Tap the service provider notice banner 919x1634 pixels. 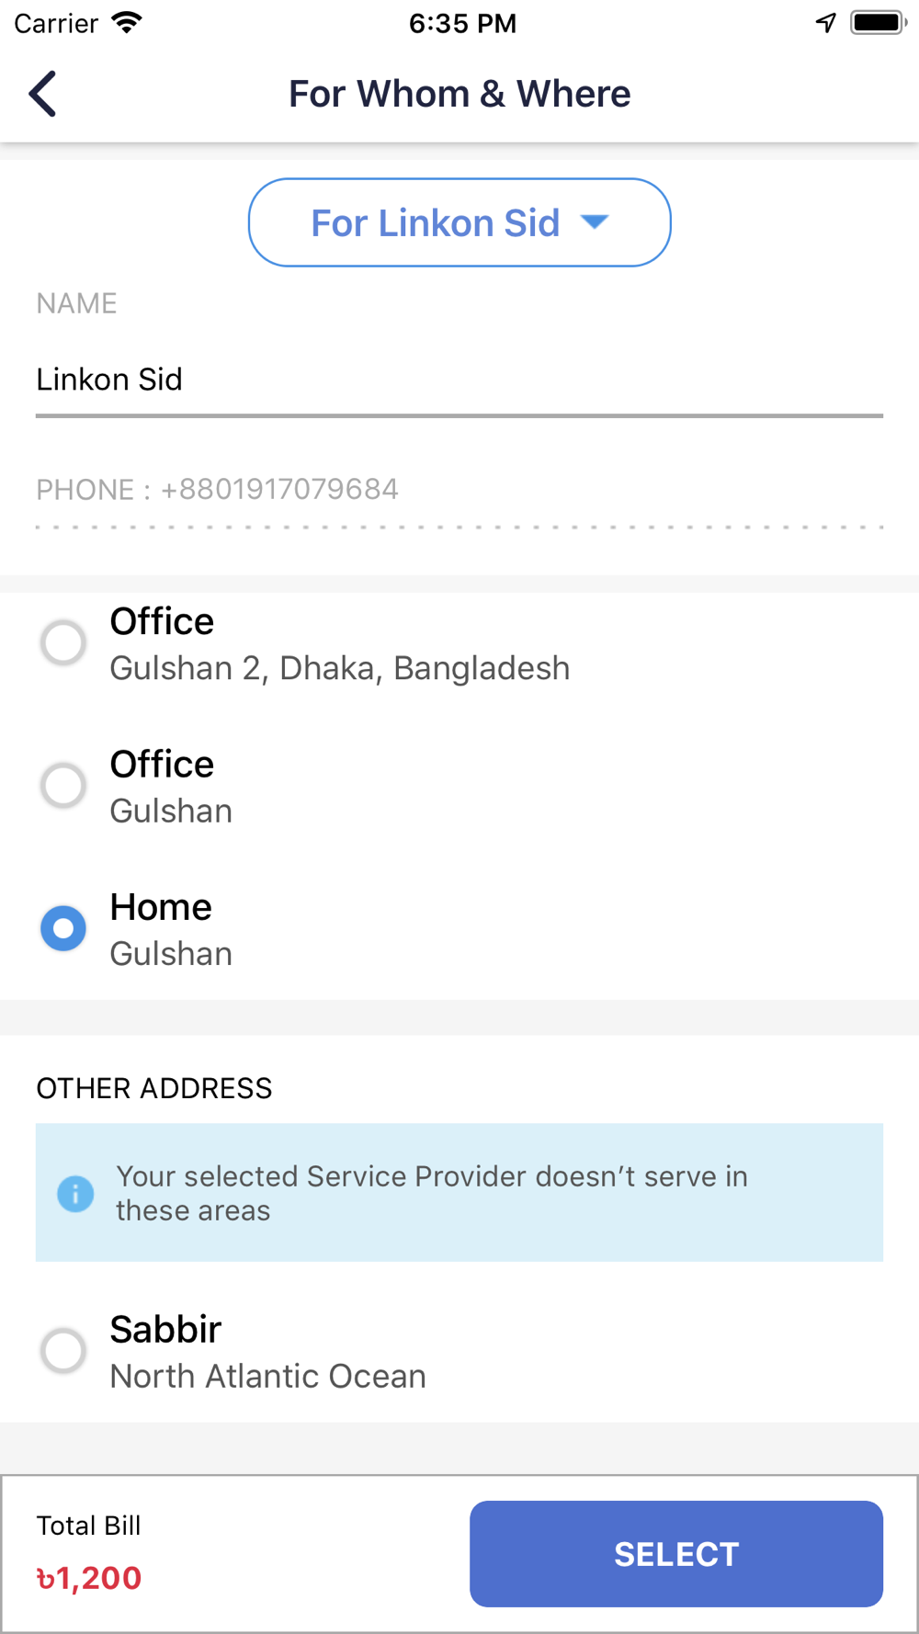tap(459, 1193)
